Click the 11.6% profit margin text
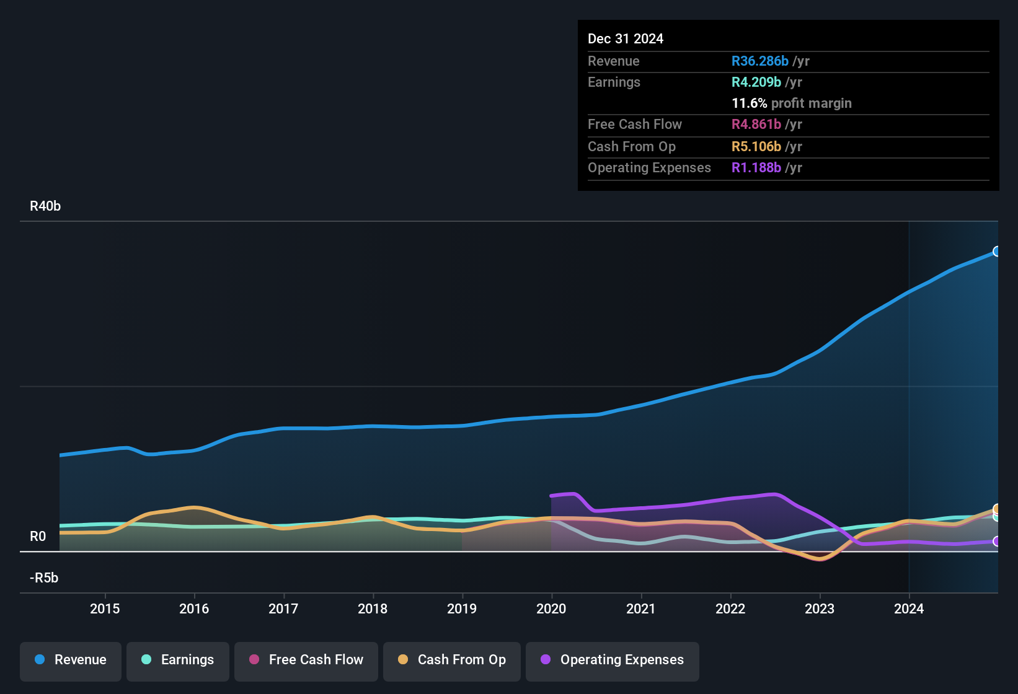 [792, 103]
